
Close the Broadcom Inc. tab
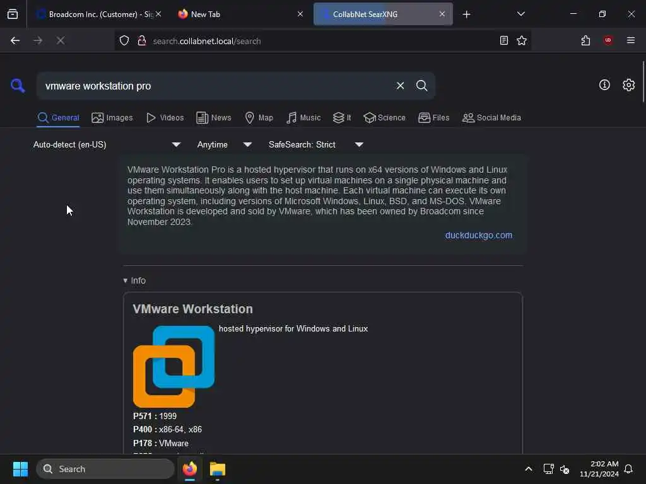click(x=158, y=14)
